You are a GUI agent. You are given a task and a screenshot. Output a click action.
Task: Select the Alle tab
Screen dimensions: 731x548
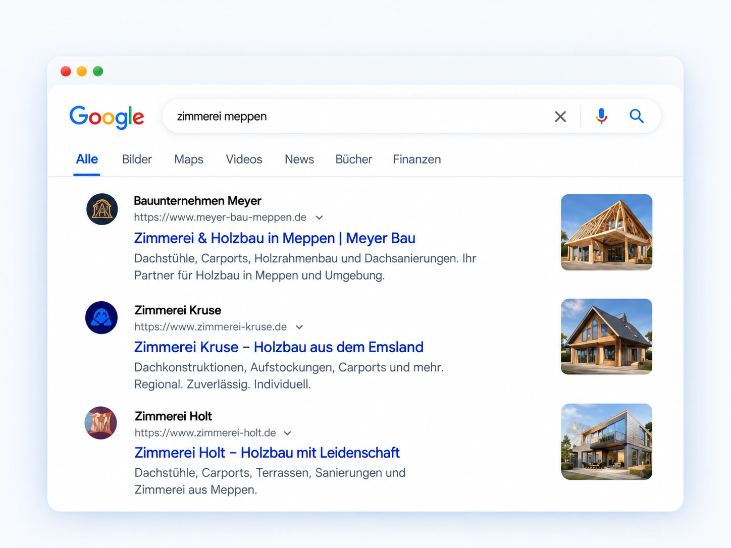pyautogui.click(x=87, y=159)
